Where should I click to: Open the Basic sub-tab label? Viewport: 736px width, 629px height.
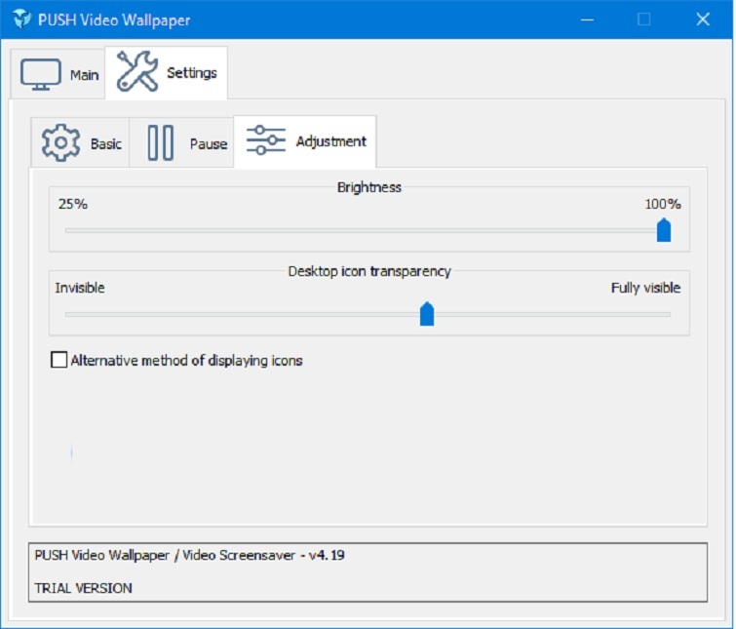[106, 143]
